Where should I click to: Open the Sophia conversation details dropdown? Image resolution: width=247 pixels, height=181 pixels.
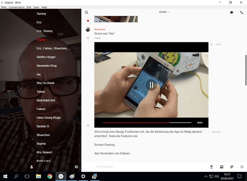pos(164,12)
